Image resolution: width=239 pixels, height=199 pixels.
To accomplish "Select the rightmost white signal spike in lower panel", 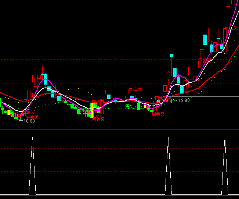I will pyautogui.click(x=224, y=166).
